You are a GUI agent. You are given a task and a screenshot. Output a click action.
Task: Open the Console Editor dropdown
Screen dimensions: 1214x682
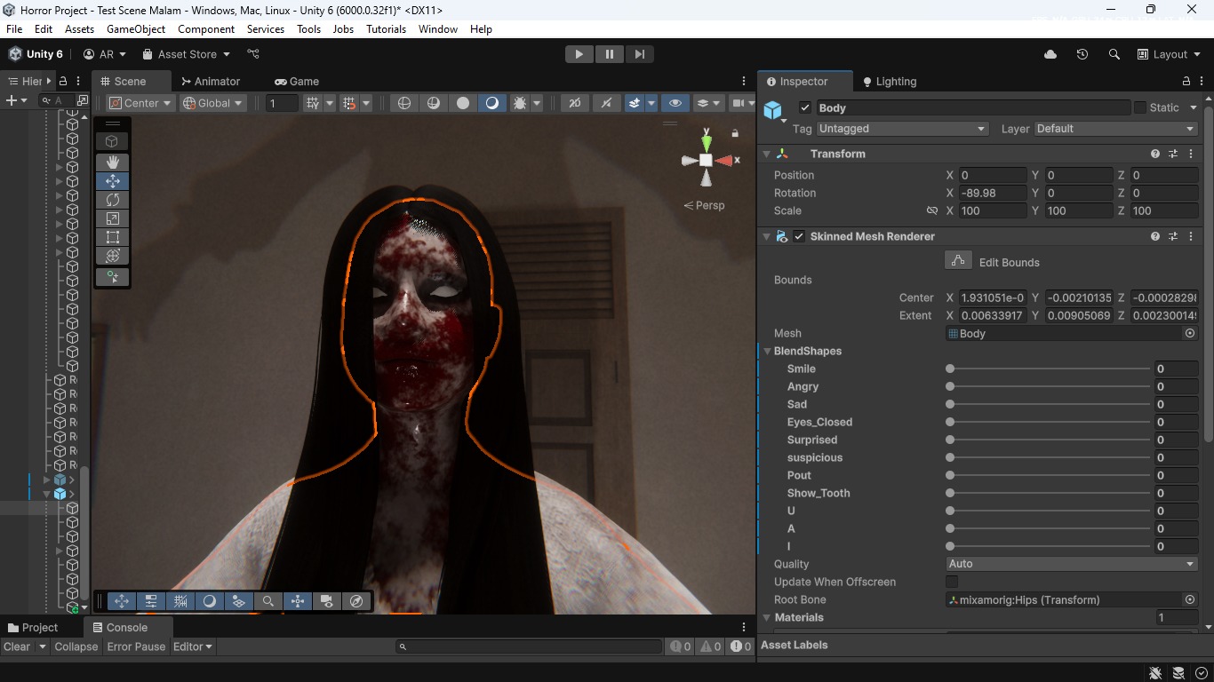(x=193, y=646)
